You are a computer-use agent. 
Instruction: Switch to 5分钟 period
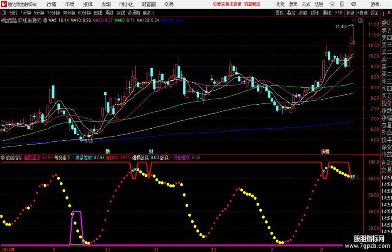pyautogui.click(x=39, y=13)
